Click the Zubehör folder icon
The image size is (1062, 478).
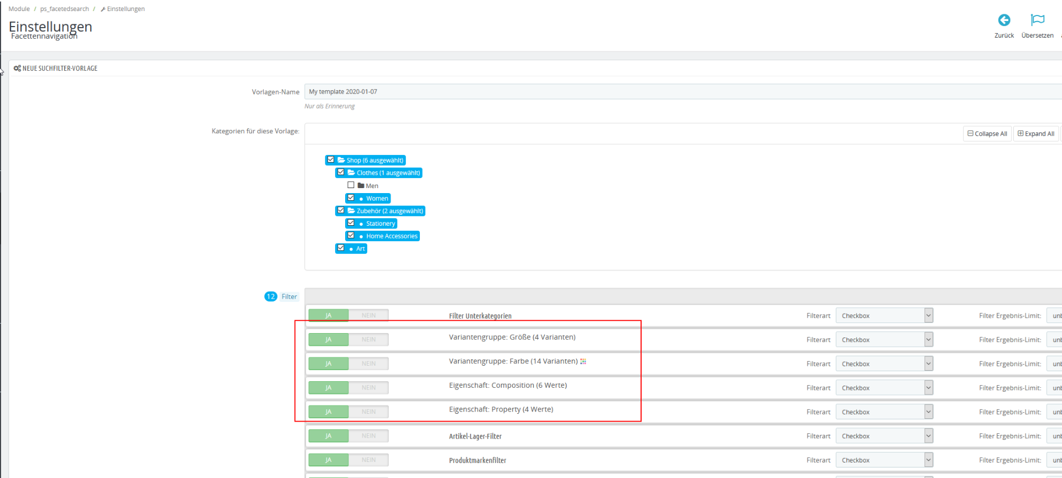point(351,211)
